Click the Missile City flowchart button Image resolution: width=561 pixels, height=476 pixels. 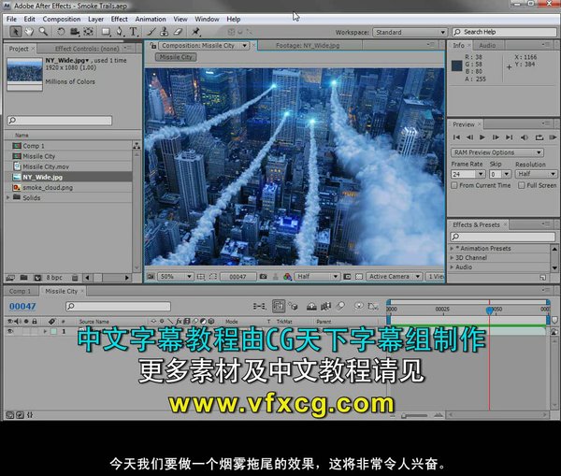click(x=176, y=57)
